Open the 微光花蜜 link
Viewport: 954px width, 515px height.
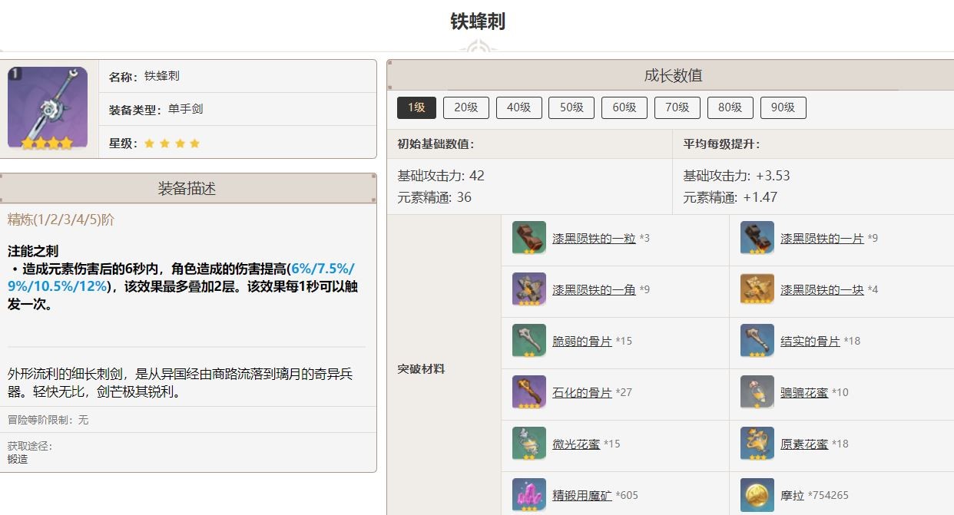click(x=576, y=444)
